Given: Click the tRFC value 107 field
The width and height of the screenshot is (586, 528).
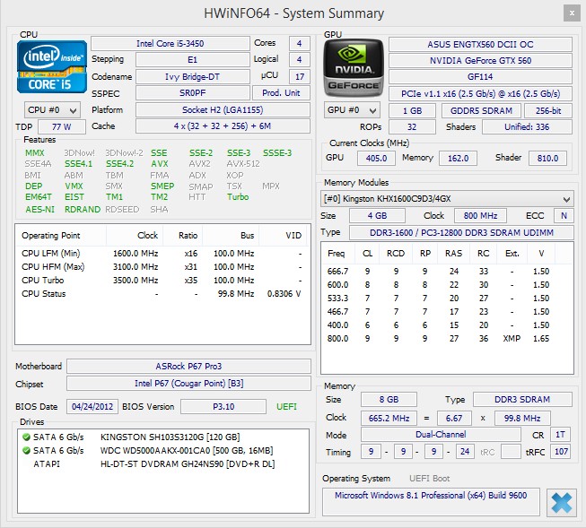Looking at the screenshot, I should pos(562,452).
